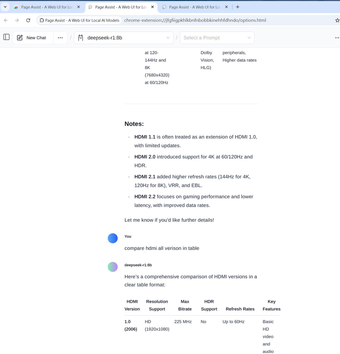Click the forward navigation arrow
This screenshot has width=340, height=354.
[x=17, y=20]
